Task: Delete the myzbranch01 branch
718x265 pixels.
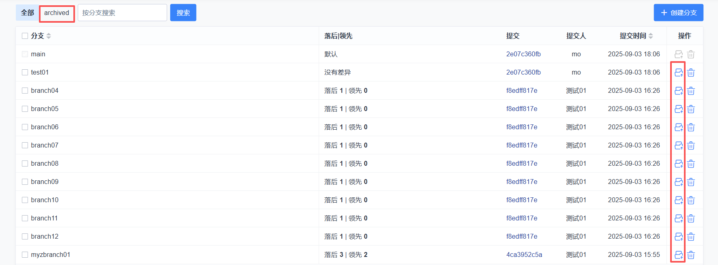Action: 691,255
